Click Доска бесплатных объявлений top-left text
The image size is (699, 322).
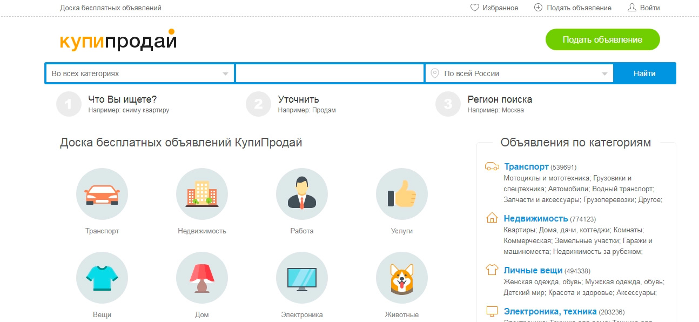tap(111, 8)
